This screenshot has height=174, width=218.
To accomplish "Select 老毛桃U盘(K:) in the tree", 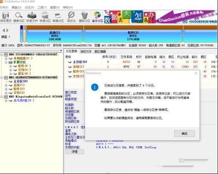I will (x=24, y=100).
